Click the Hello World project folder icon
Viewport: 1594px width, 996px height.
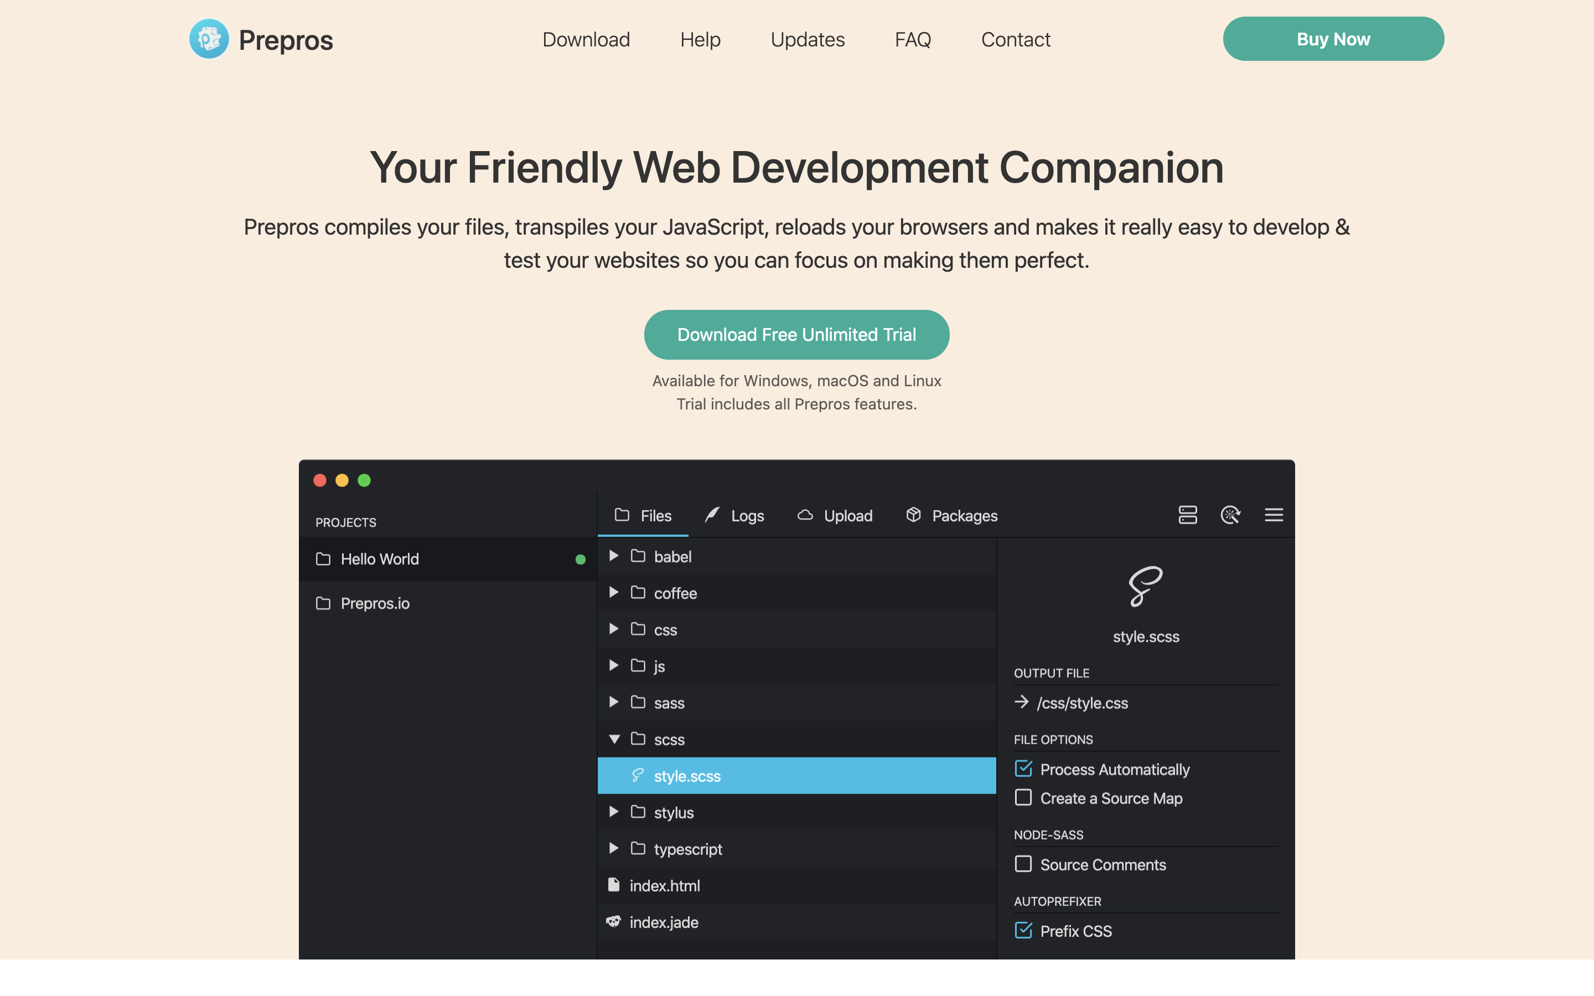(x=323, y=559)
